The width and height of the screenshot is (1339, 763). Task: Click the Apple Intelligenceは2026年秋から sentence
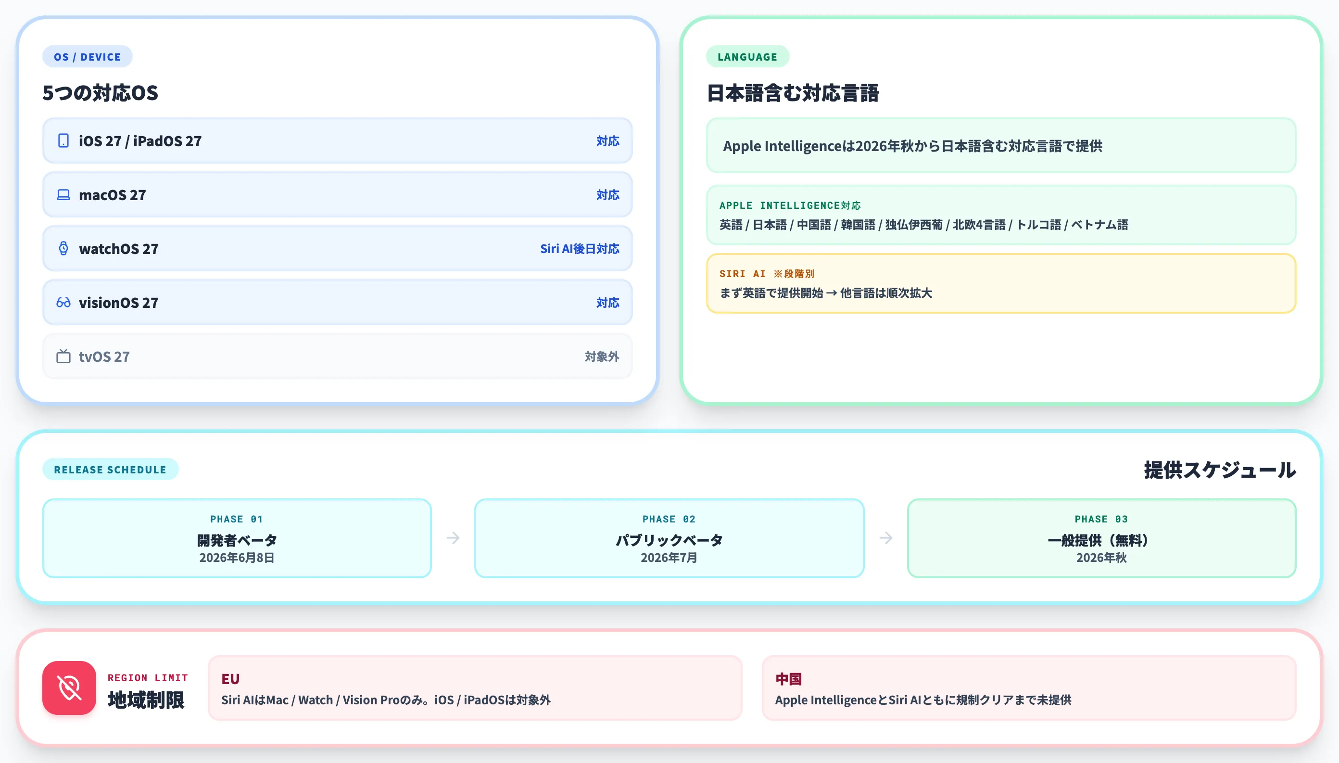pyautogui.click(x=912, y=146)
